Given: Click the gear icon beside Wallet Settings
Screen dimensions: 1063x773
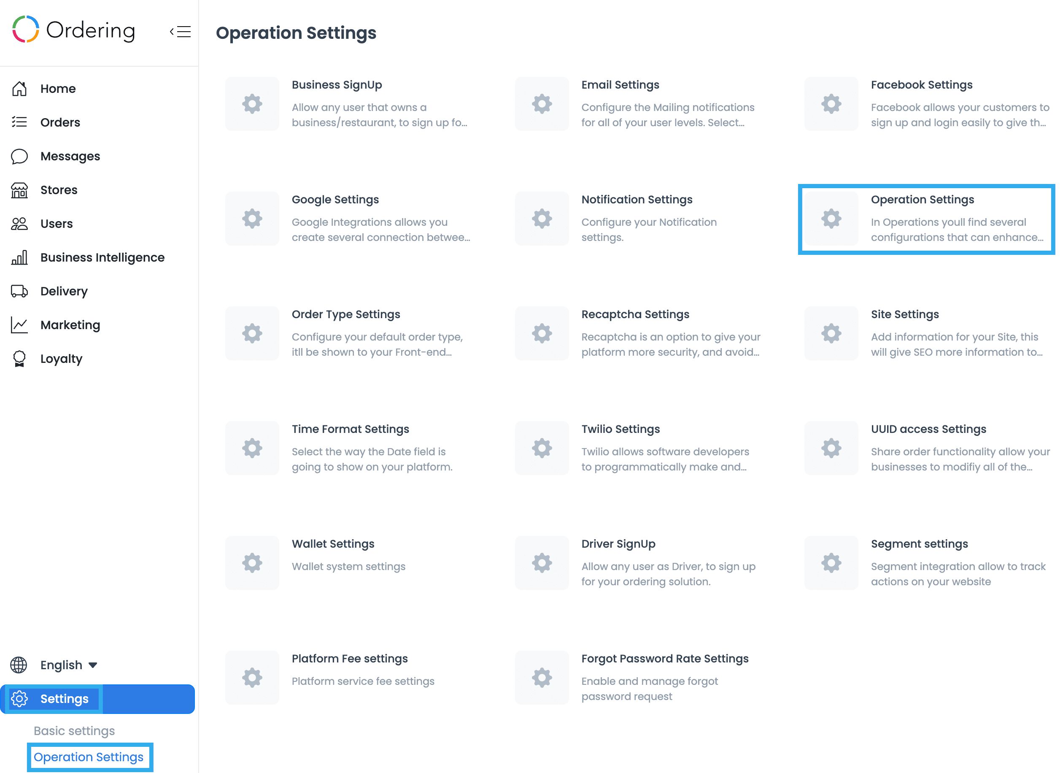Looking at the screenshot, I should pos(252,562).
